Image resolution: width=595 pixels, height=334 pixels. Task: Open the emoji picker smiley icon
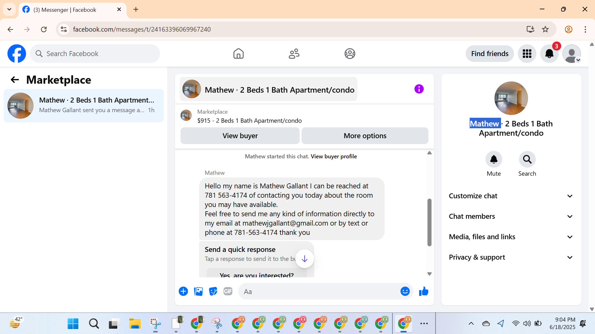point(405,291)
